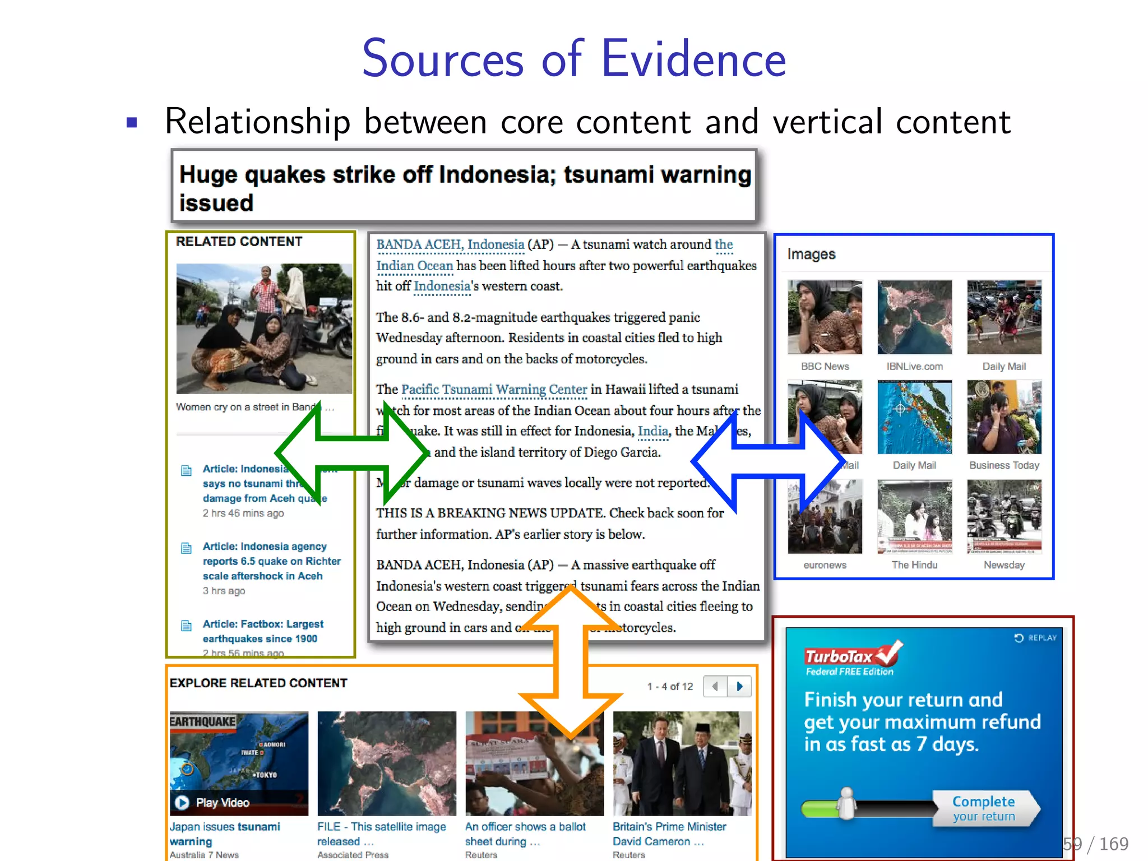Click the TurboTax progress slider handle
Image resolution: width=1148 pixels, height=861 pixels.
pos(846,803)
